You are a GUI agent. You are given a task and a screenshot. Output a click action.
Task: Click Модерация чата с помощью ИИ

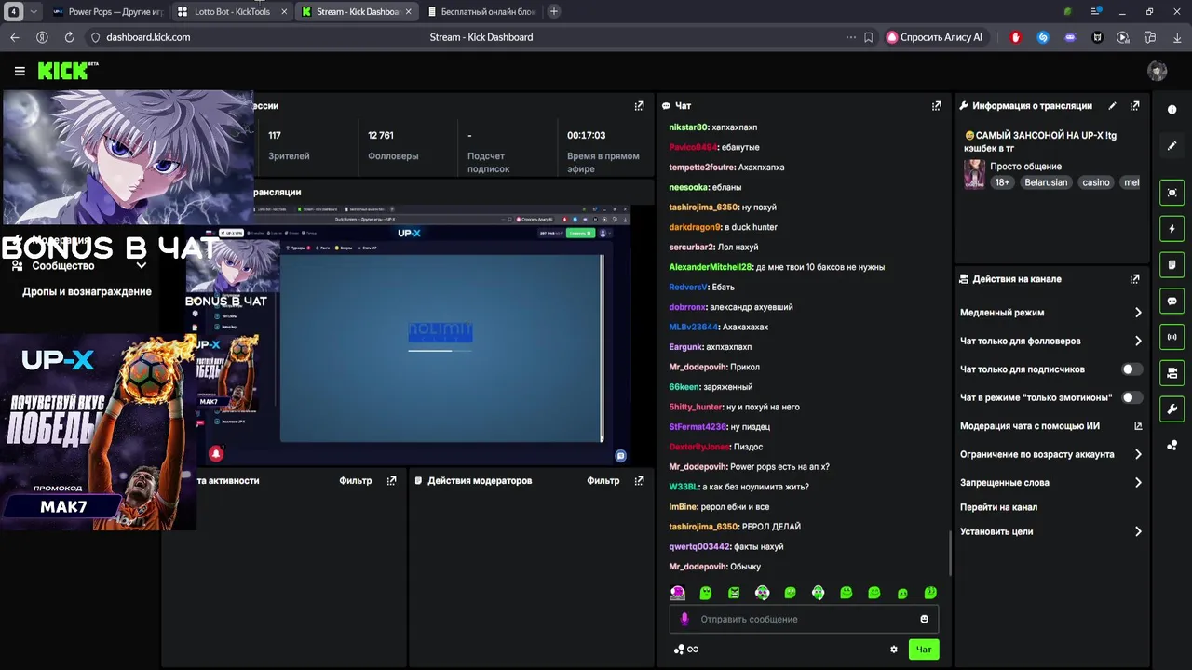[1030, 426]
